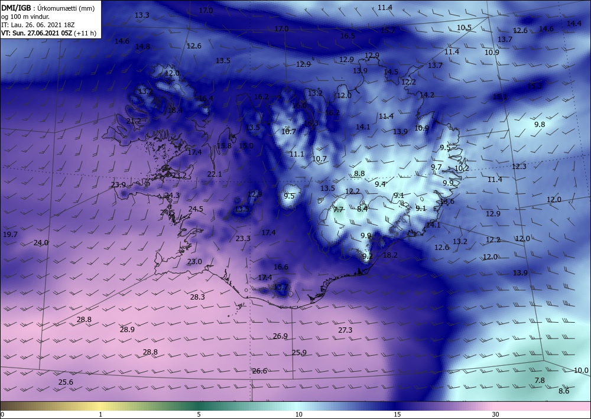Click the 9.4 value label

coord(380,184)
